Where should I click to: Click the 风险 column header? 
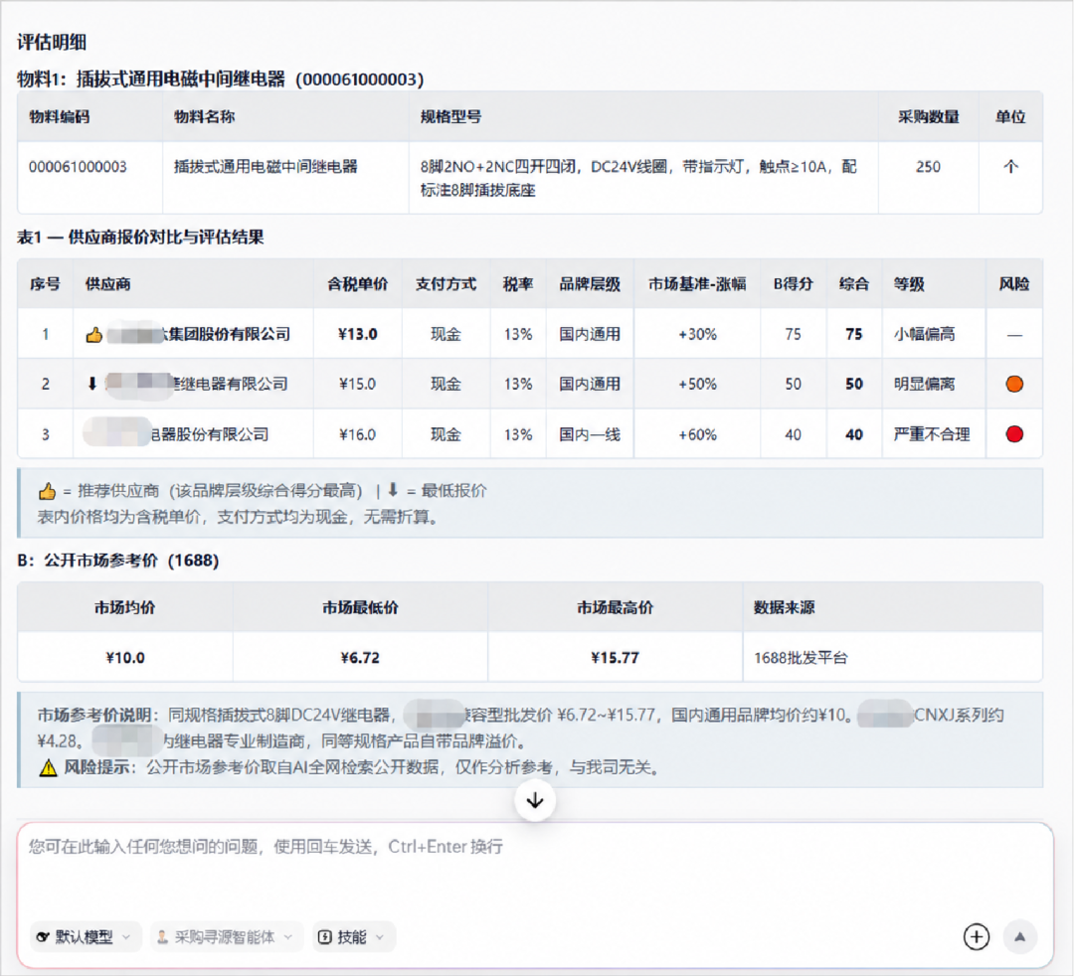click(x=1013, y=284)
